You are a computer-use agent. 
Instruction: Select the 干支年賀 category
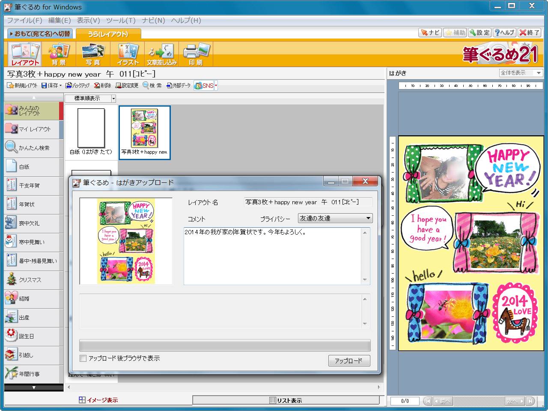[x=34, y=186]
